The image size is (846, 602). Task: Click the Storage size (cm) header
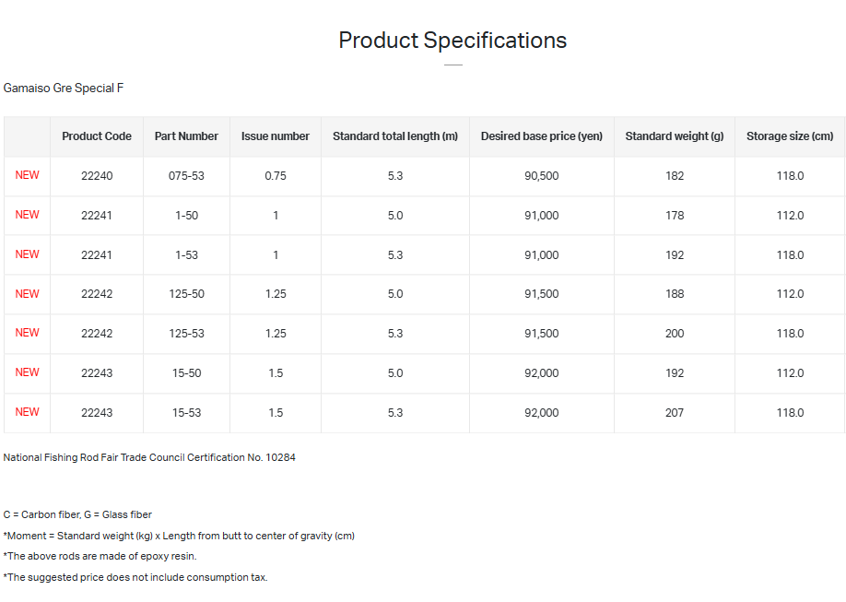point(790,136)
